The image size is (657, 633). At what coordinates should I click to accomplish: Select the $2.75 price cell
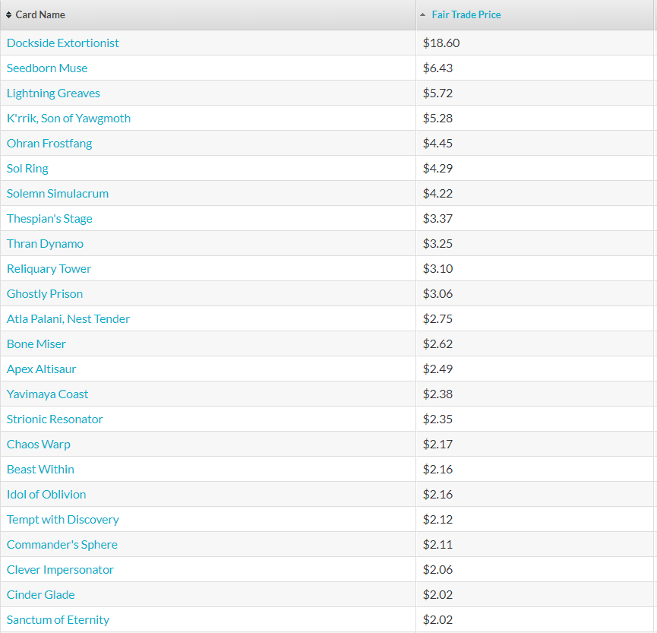click(x=535, y=319)
